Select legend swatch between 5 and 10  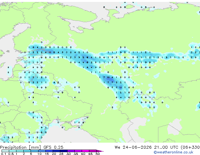click(x=34, y=151)
